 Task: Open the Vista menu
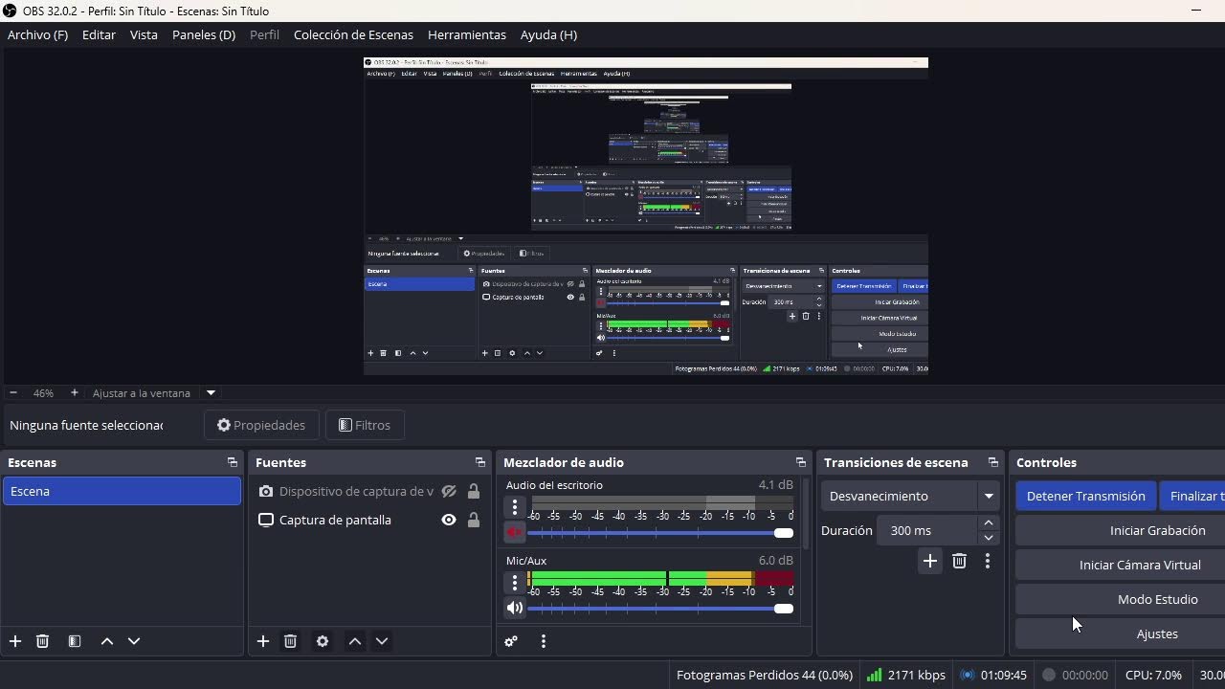144,34
